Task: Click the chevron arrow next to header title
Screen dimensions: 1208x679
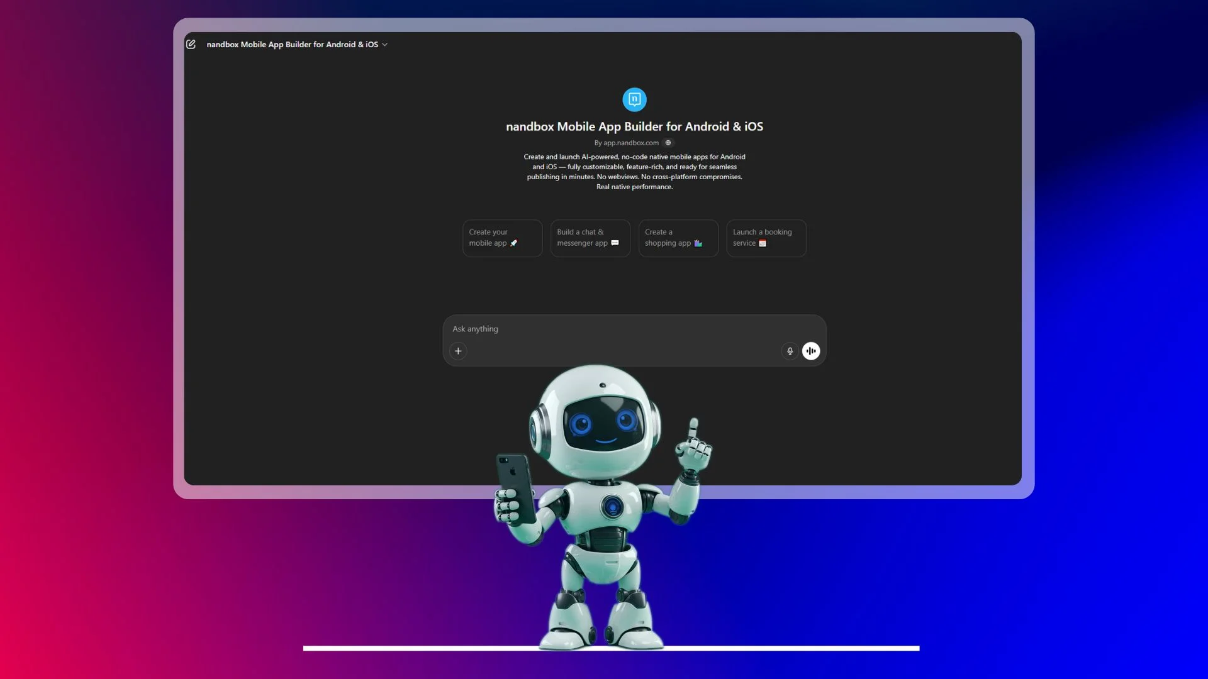Action: (x=385, y=45)
